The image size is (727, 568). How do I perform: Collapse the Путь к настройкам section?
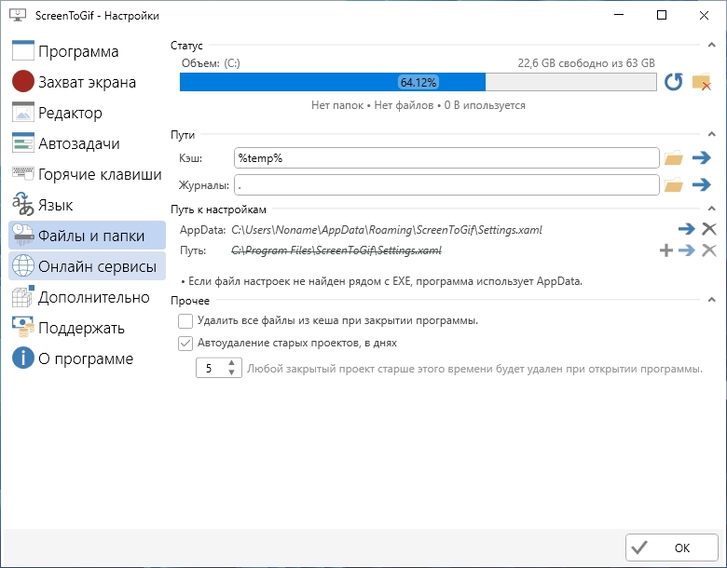712,209
